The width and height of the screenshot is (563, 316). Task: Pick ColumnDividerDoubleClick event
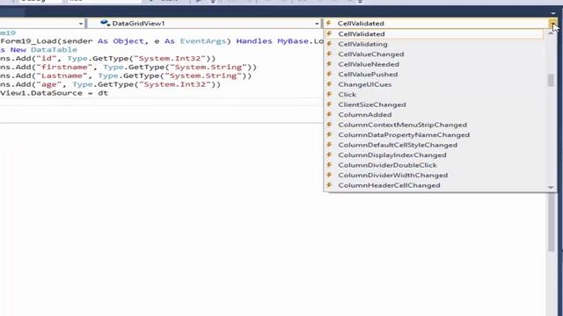434,165
